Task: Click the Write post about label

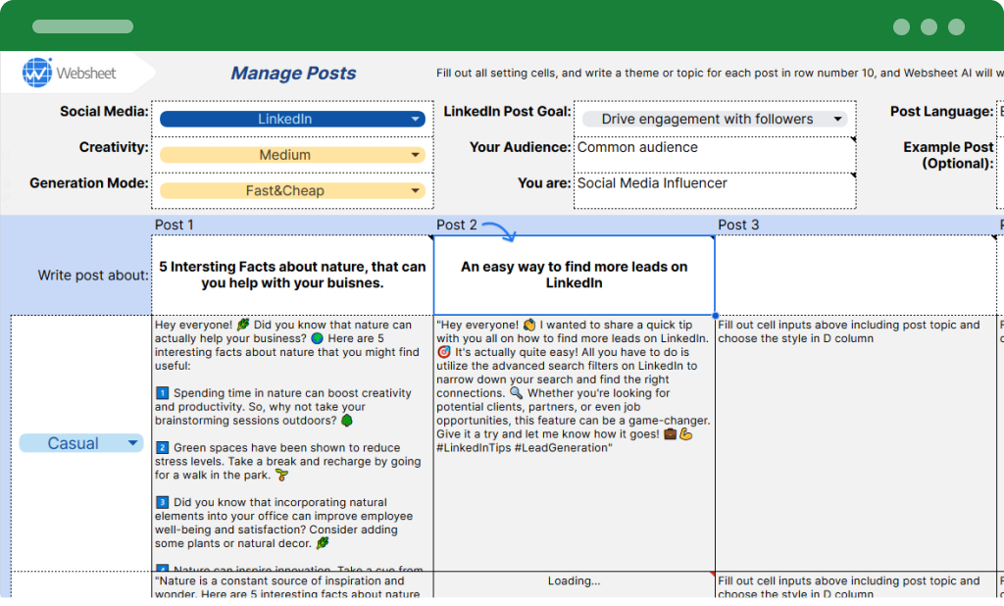Action: [x=93, y=276]
